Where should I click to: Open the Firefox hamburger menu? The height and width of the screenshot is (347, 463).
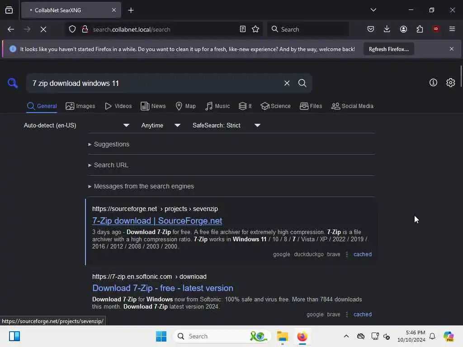[x=452, y=29]
